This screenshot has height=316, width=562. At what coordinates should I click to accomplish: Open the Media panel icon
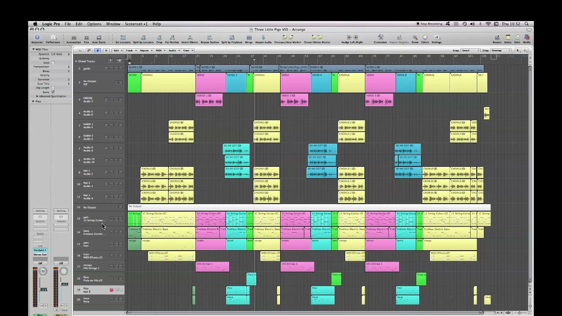[526, 38]
